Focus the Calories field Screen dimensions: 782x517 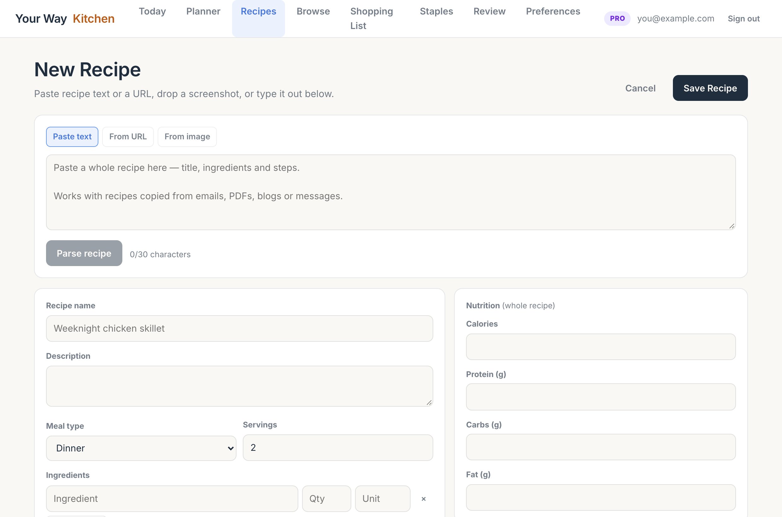coord(601,347)
